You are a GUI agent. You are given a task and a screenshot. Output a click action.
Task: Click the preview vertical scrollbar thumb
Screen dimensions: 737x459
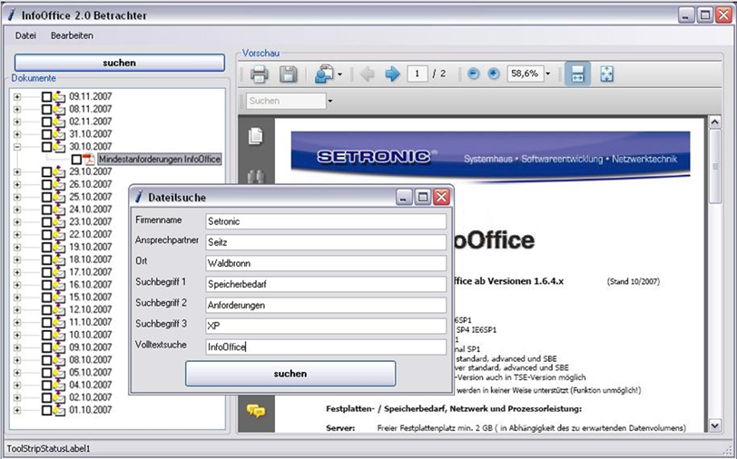click(714, 167)
